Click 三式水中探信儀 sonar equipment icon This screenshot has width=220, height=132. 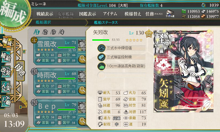click(x=101, y=48)
